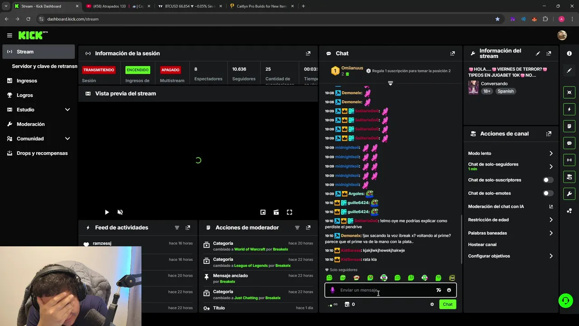Viewport: 579px width, 326px height.
Task: Open the emoji picker in chat input
Action: 449,290
